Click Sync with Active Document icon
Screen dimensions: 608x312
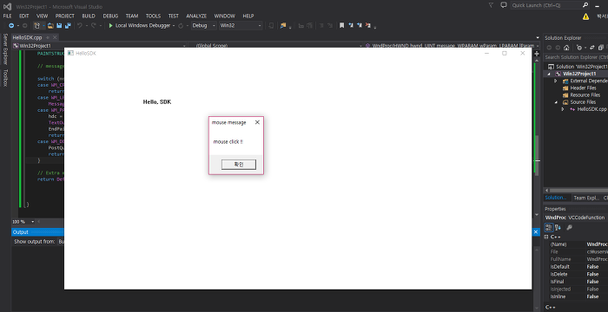591,48
